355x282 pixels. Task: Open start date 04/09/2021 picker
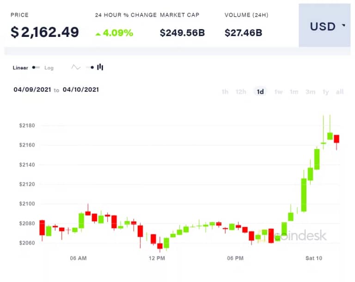click(x=31, y=90)
